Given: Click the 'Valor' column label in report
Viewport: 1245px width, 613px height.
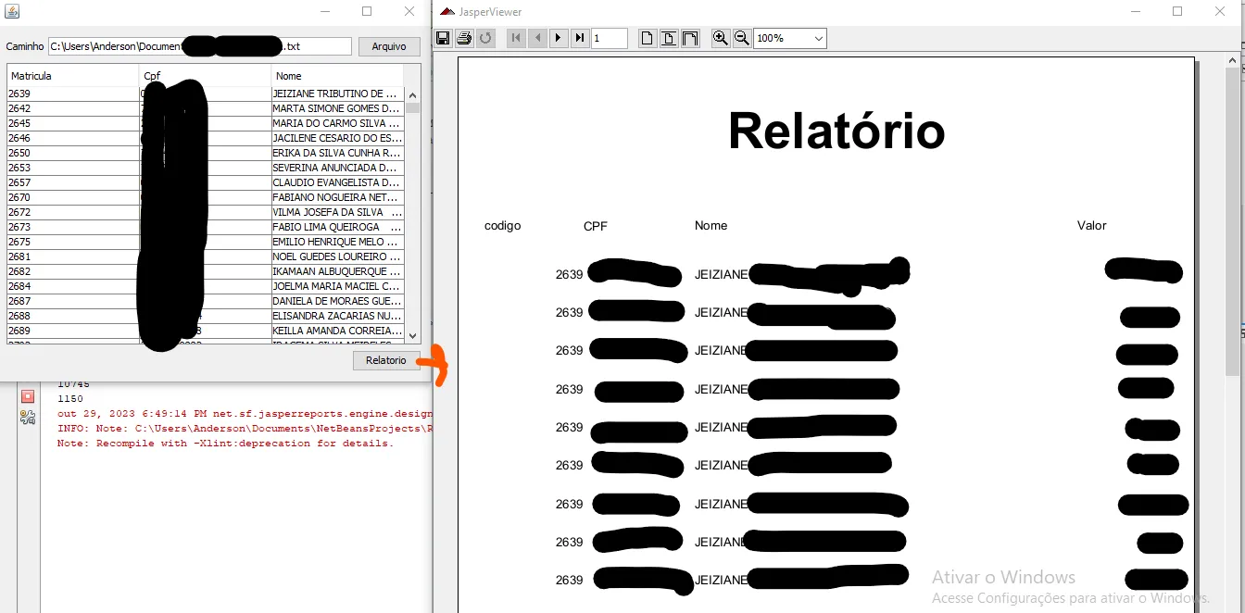Looking at the screenshot, I should pyautogui.click(x=1091, y=226).
